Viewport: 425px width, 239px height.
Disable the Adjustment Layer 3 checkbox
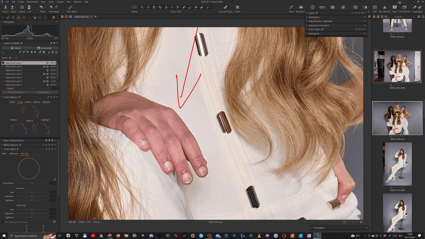point(3,77)
